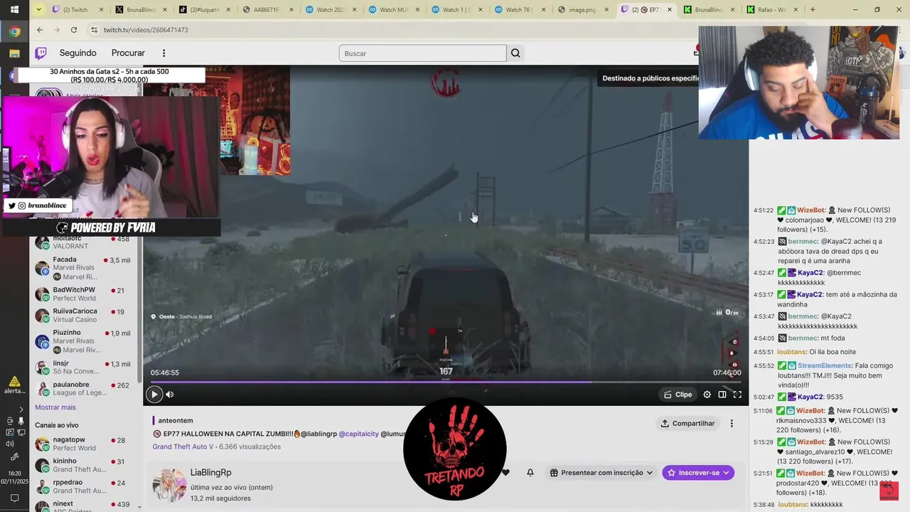Go to the Seguindo tab
This screenshot has width=910, height=512.
(77, 53)
